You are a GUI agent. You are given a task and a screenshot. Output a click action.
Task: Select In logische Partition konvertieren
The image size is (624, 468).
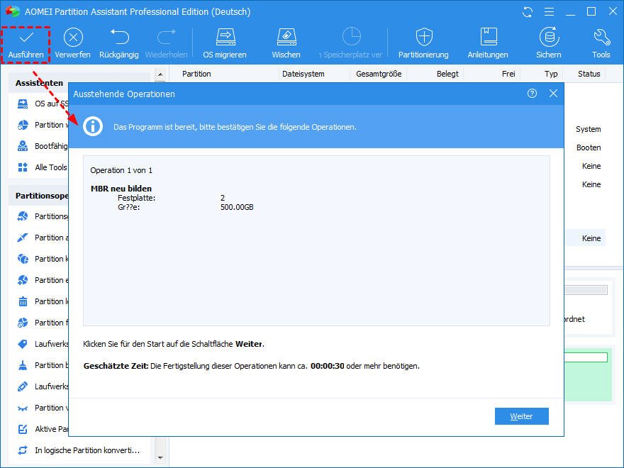[79, 450]
